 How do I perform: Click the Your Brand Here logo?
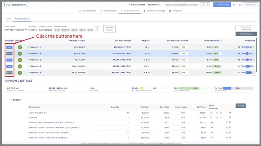16,5
